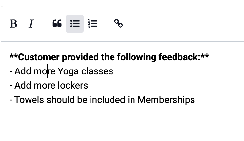The image size is (244, 141).
Task: Insert a blockquote using the quote icon
Action: click(x=57, y=24)
